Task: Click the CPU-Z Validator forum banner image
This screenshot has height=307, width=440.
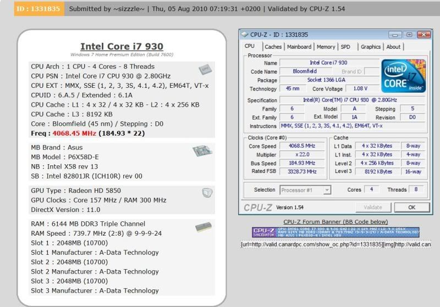Action: click(x=335, y=232)
